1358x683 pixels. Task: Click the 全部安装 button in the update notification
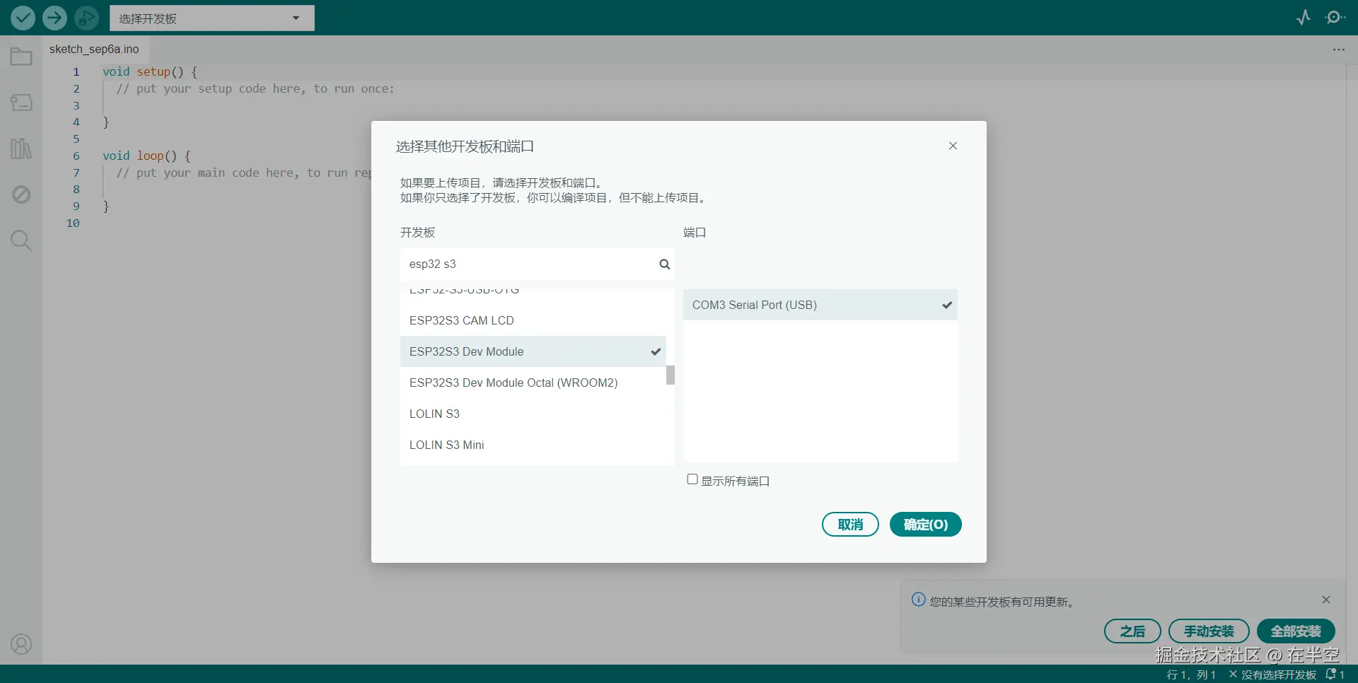tap(1295, 631)
